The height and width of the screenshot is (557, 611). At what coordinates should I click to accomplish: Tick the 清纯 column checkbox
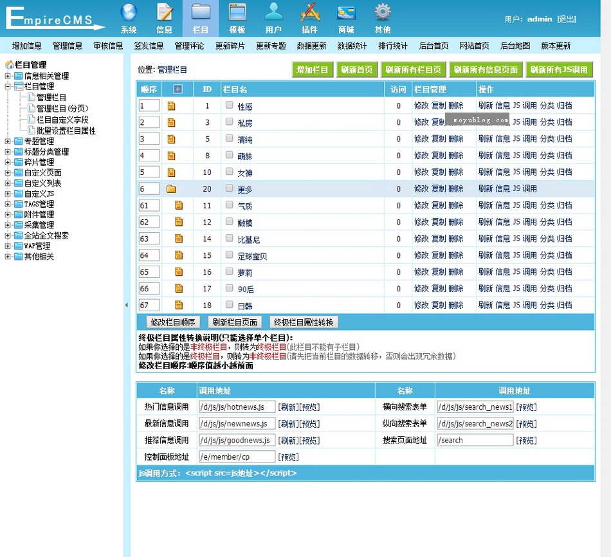tap(229, 138)
